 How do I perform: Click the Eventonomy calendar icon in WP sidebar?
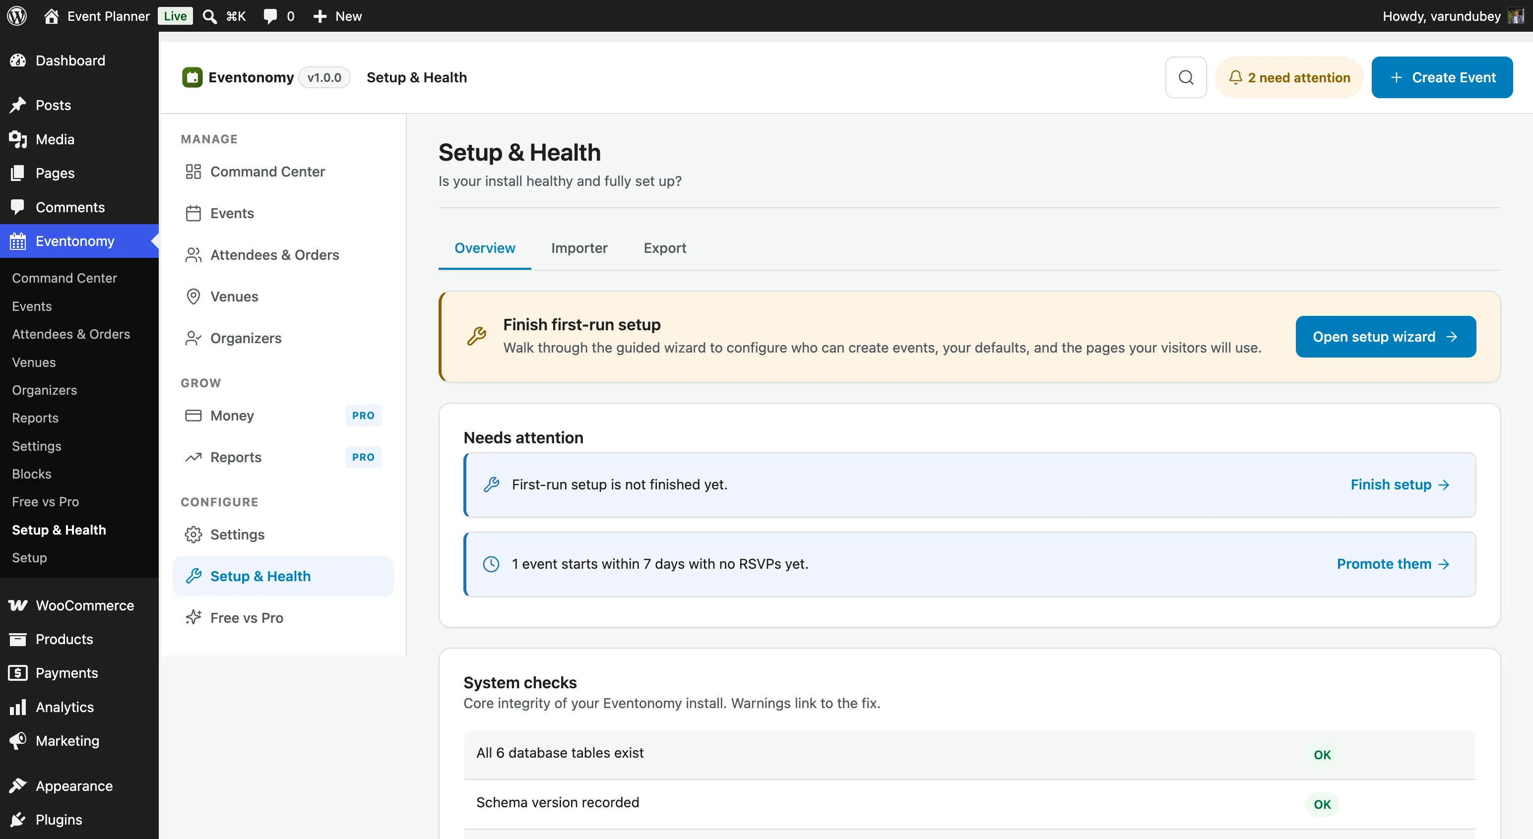point(18,241)
